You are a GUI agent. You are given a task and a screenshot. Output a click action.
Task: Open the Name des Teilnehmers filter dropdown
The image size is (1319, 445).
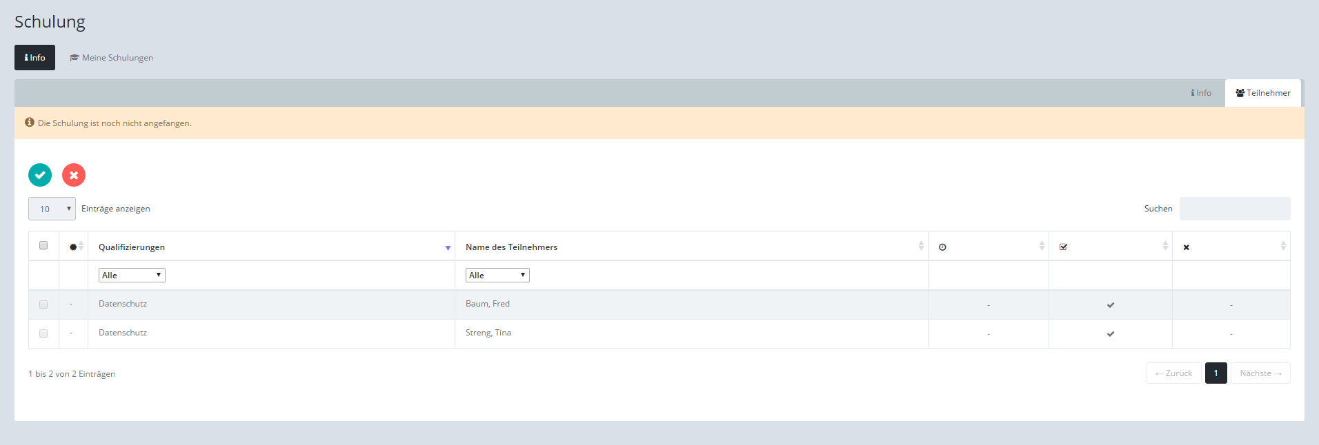point(497,276)
